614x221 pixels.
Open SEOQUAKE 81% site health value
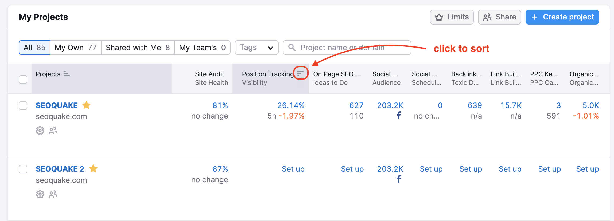(220, 105)
